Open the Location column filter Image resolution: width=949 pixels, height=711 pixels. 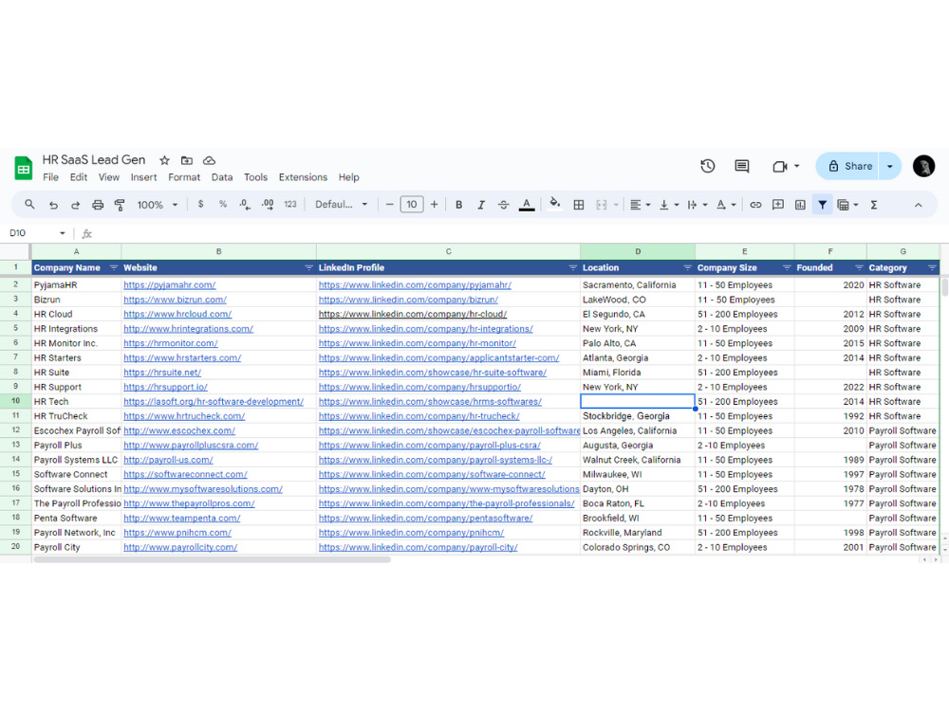pyautogui.click(x=687, y=268)
